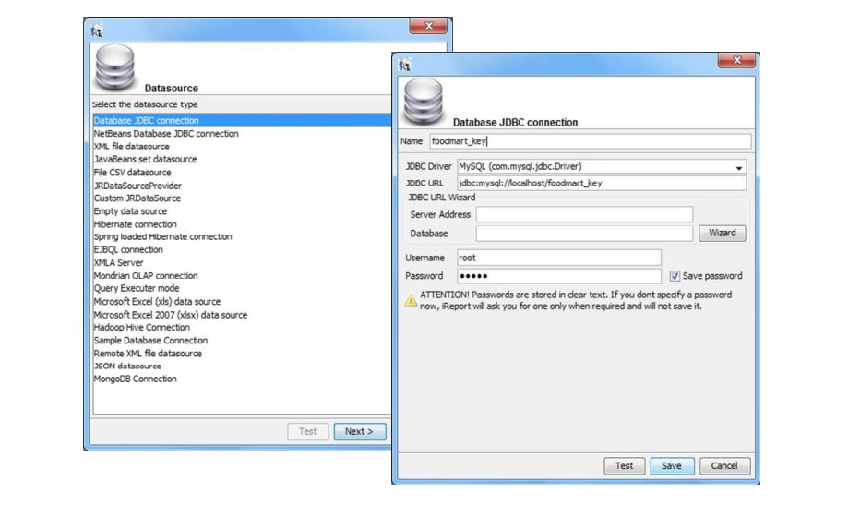Select JRDataSourceProvider entry

[x=137, y=186]
